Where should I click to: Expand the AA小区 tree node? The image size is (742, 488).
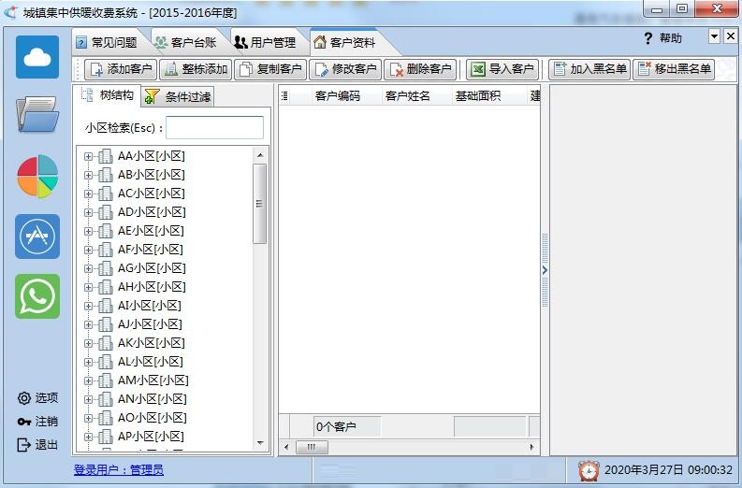tap(88, 156)
